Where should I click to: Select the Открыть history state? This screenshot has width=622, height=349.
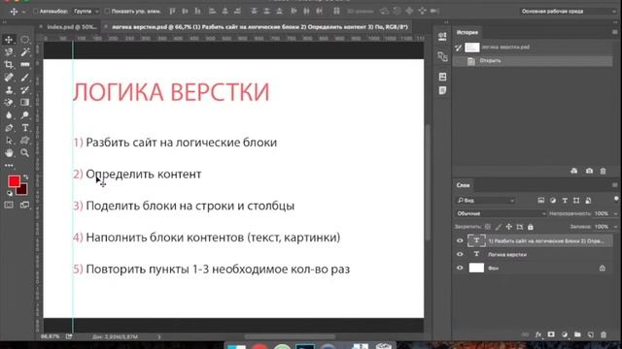tap(533, 61)
